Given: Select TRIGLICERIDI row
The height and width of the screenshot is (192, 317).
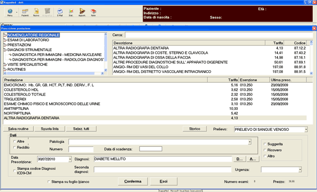Looking at the screenshot, I should [x=155, y=99].
